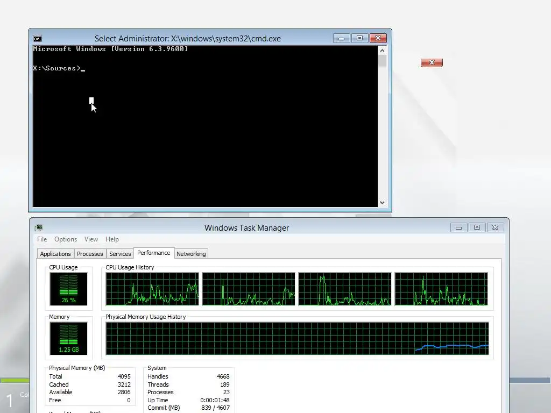Click the Task Manager title bar icon

pyautogui.click(x=39, y=227)
